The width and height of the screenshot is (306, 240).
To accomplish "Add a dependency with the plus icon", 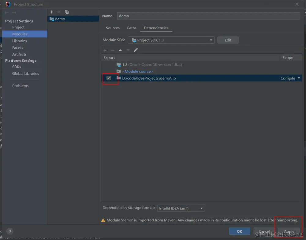I will (105, 50).
